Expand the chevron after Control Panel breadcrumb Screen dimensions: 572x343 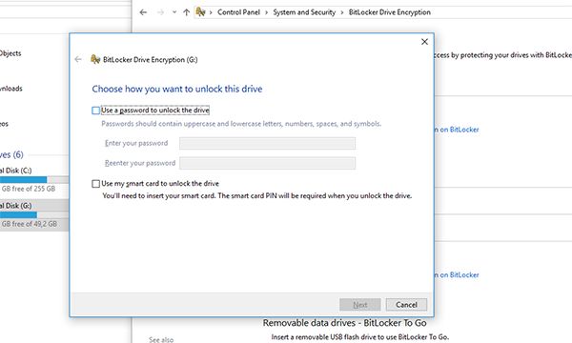point(266,12)
